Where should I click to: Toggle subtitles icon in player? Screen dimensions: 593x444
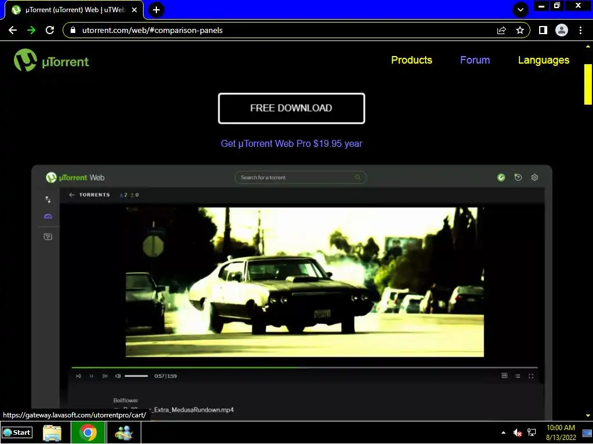504,376
